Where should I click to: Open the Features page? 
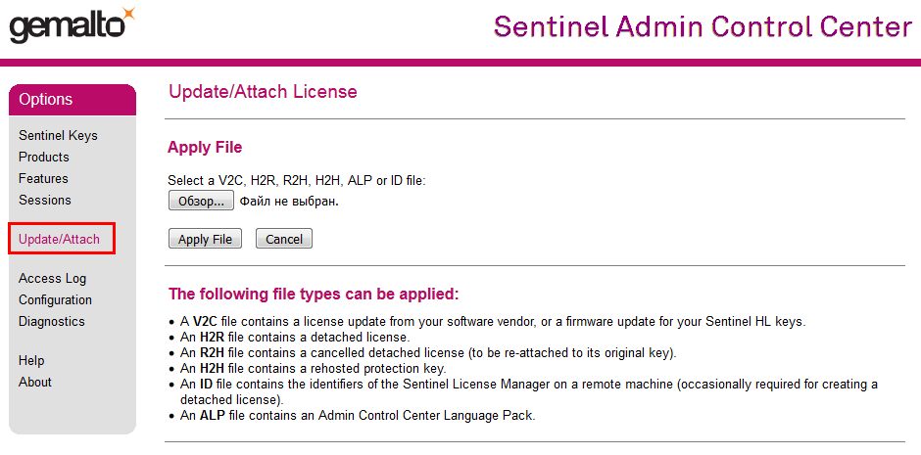click(x=43, y=178)
